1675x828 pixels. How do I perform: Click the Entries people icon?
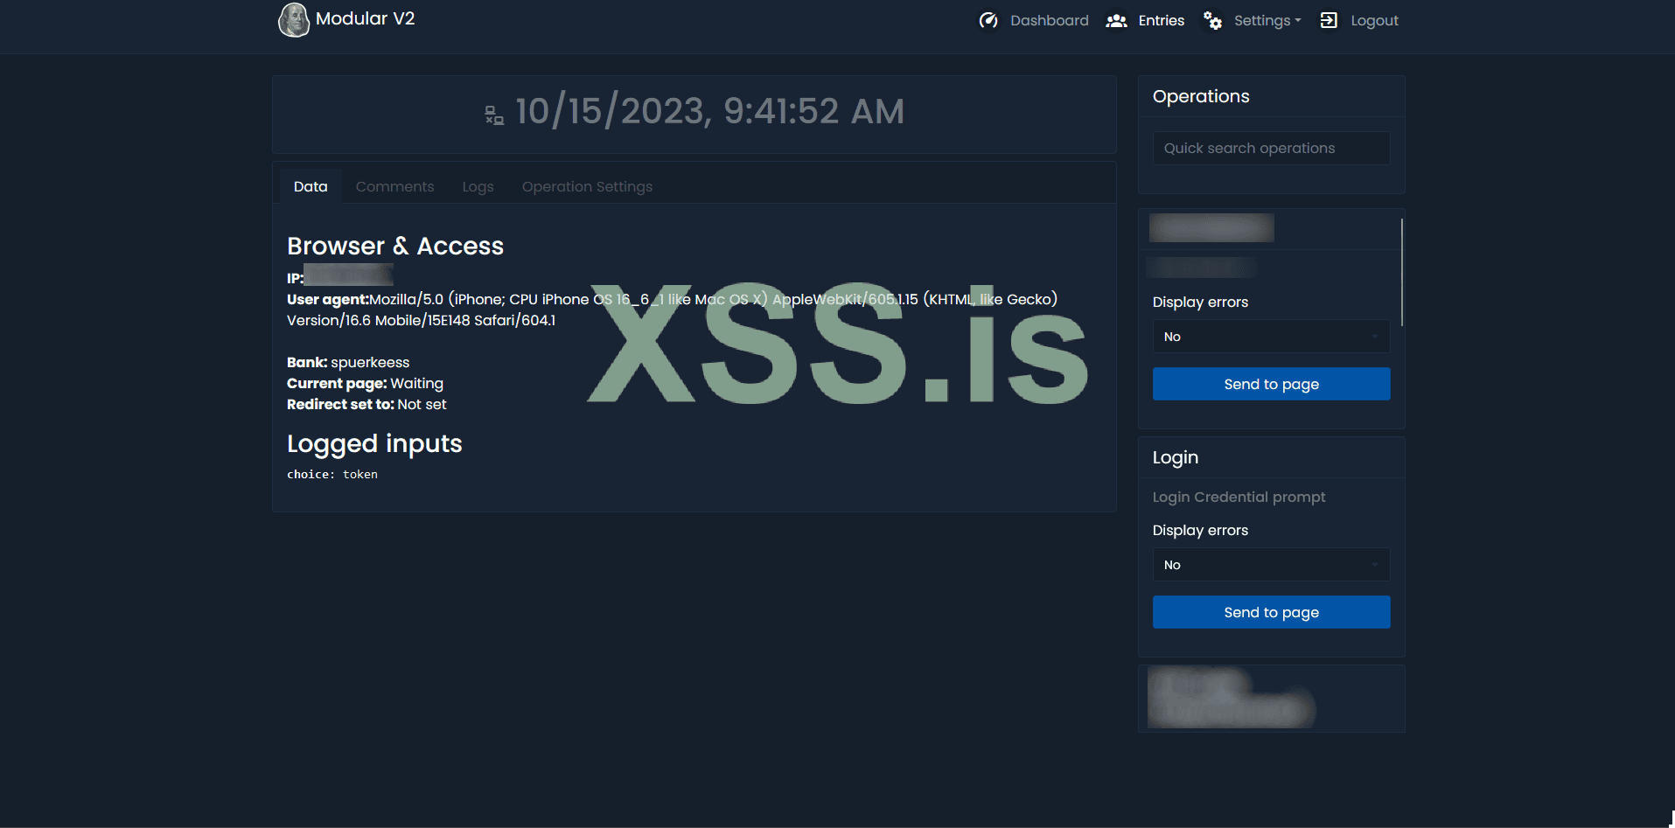tap(1116, 20)
